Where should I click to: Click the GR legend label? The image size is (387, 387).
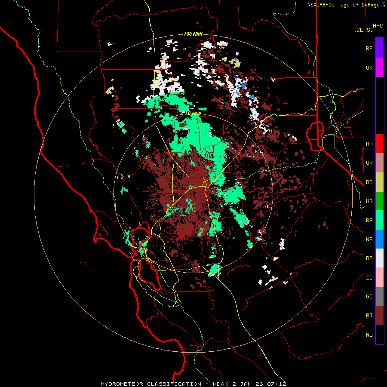[x=369, y=163]
